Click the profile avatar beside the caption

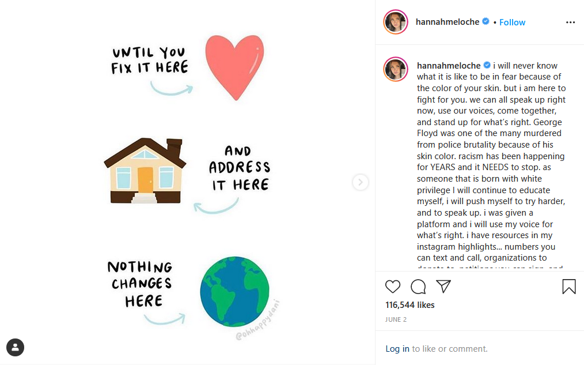(x=396, y=69)
